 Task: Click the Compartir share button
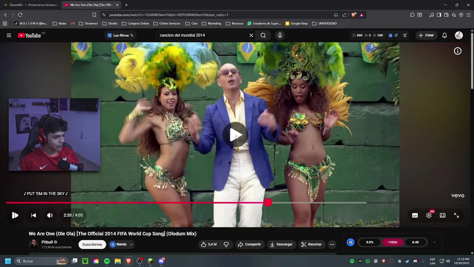pos(250,244)
